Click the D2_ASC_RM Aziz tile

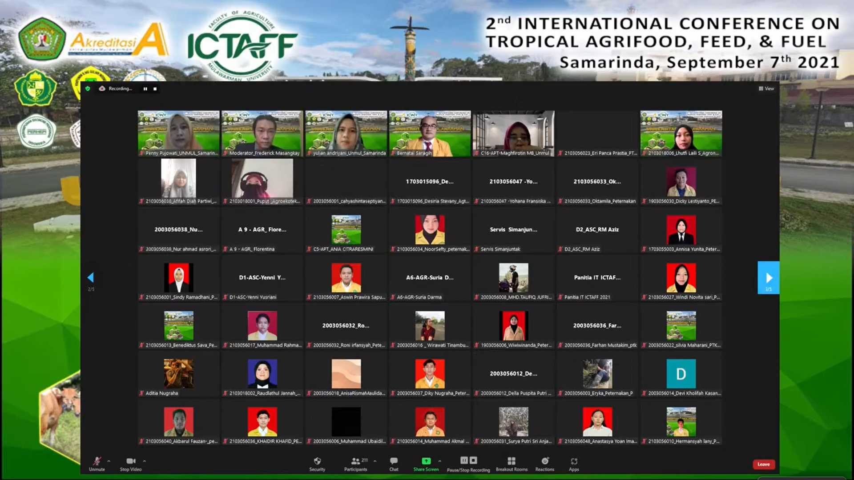(597, 229)
